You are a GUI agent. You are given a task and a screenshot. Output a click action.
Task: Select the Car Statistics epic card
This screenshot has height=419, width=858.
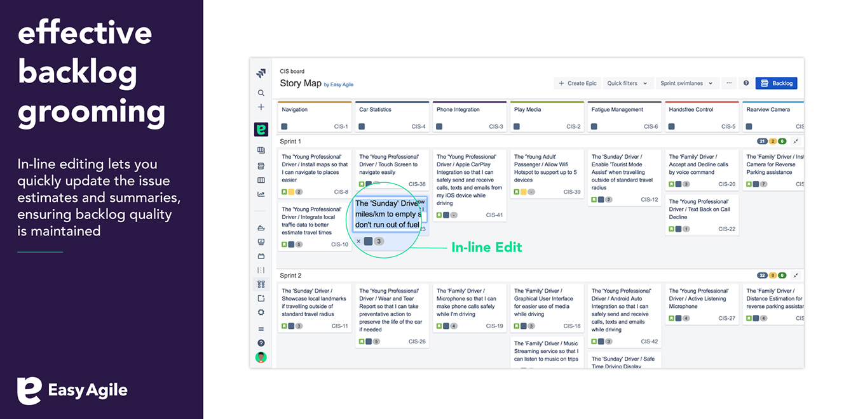[392, 117]
